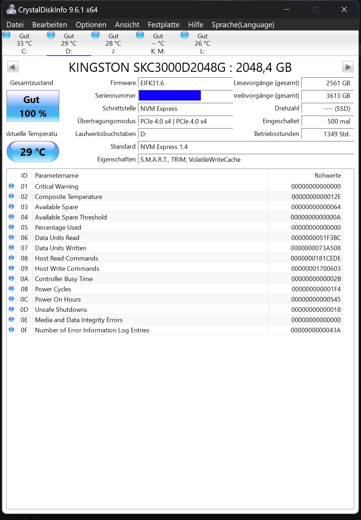Open the Festplatte menu
The height and width of the screenshot is (520, 361).
pos(164,25)
